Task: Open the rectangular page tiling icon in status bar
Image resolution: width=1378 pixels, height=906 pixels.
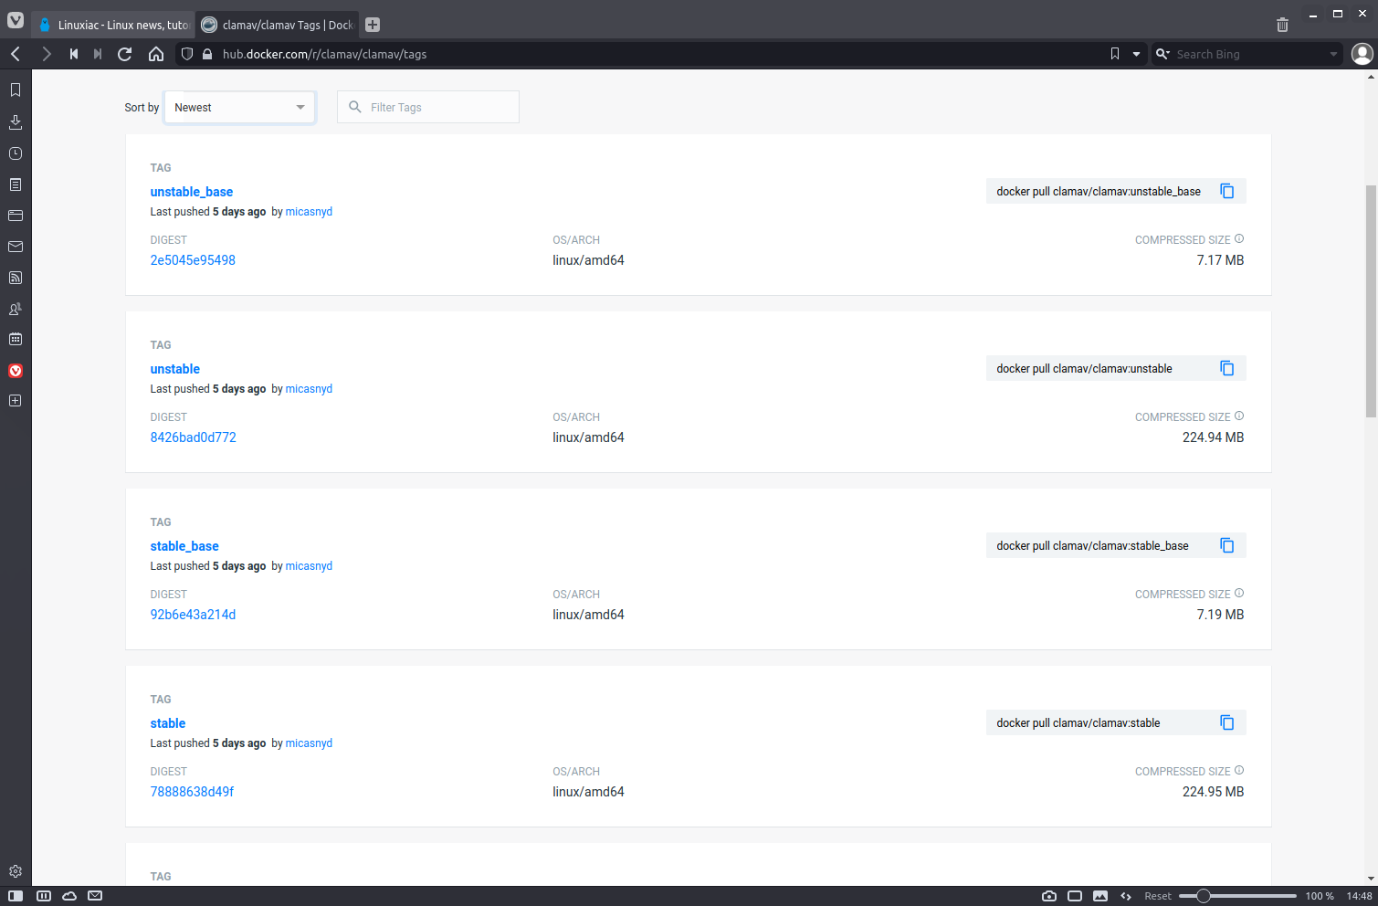Action: [1075, 896]
